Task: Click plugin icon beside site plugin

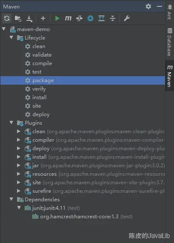Action: [28, 183]
